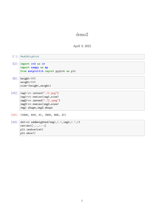164x213 pixels.
Task: Click the imread ./1.png code line
Action: point(40,93)
